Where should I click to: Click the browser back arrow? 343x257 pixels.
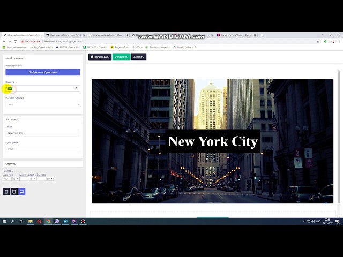(4, 41)
